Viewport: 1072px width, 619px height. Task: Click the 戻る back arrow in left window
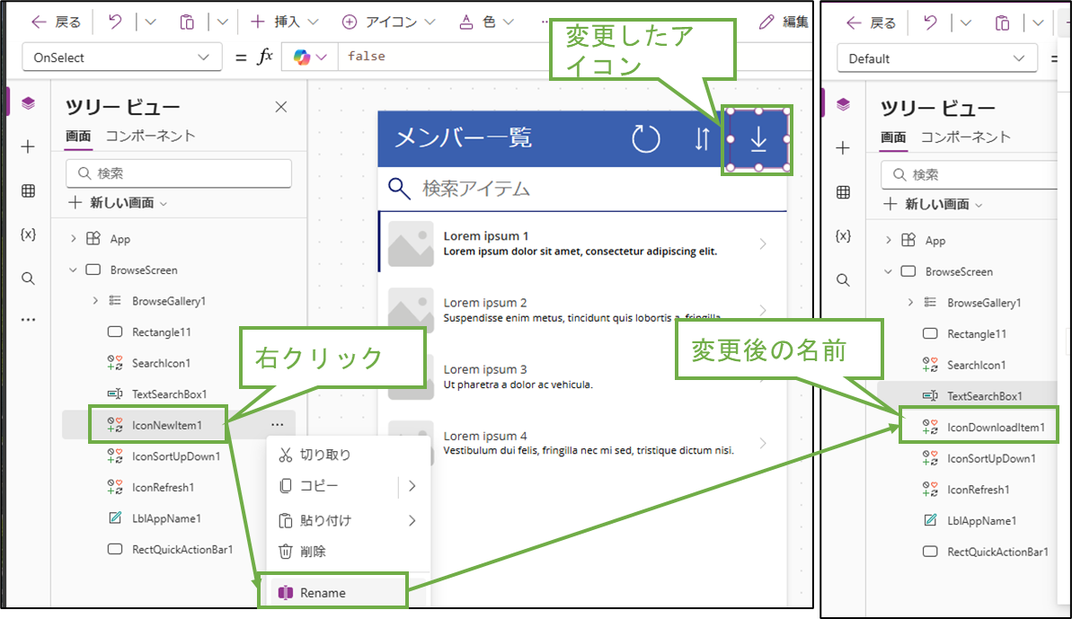tap(39, 22)
